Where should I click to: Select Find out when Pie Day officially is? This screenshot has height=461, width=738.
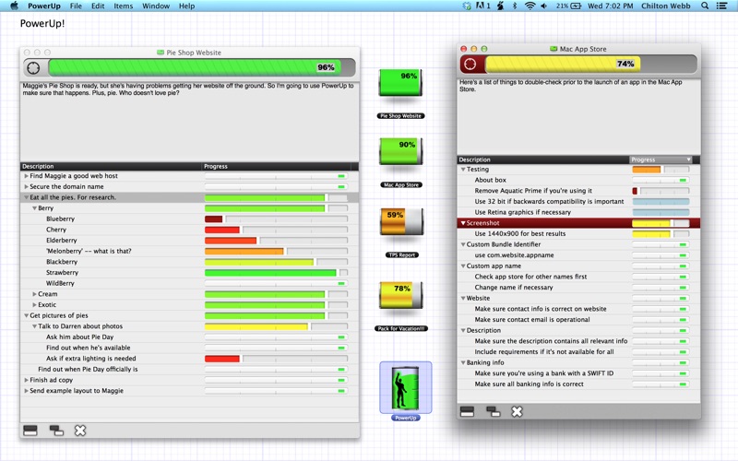[x=189, y=370]
